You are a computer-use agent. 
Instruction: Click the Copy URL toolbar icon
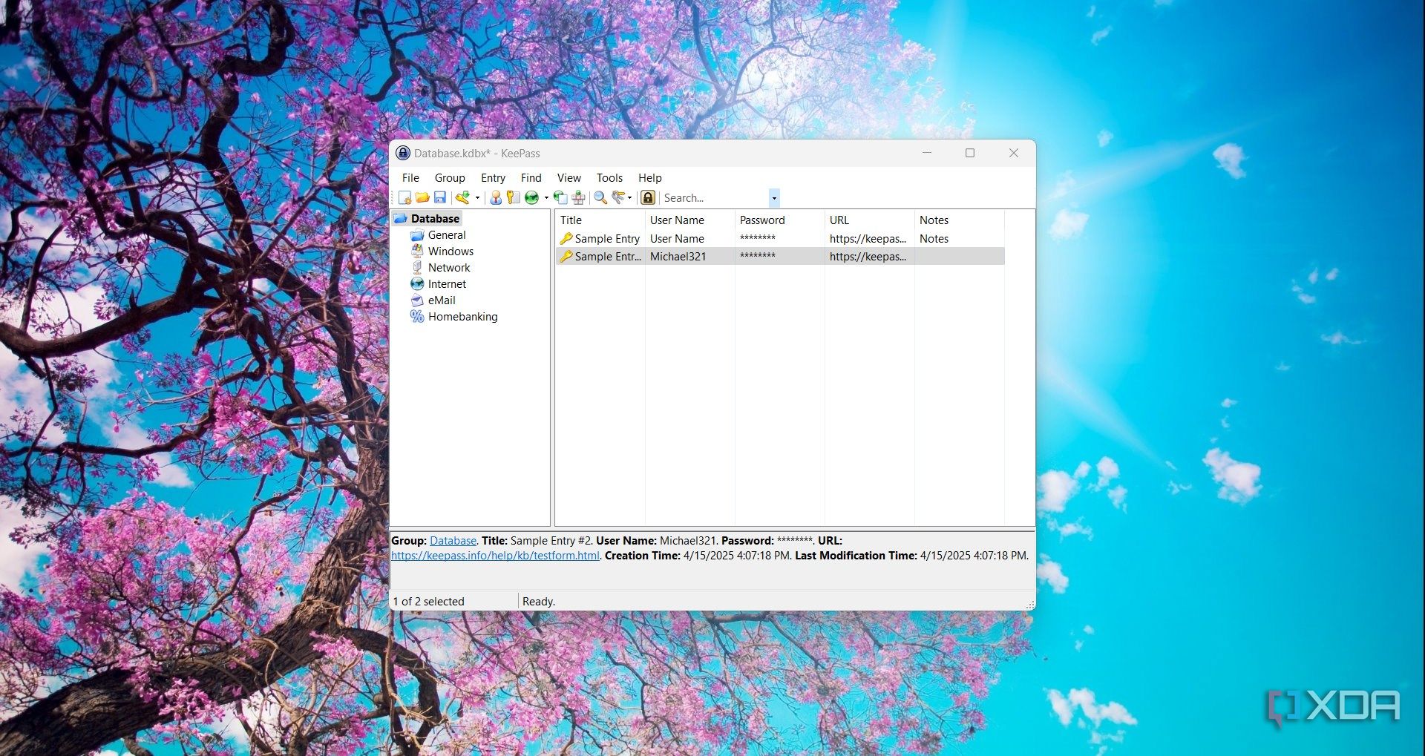click(560, 197)
